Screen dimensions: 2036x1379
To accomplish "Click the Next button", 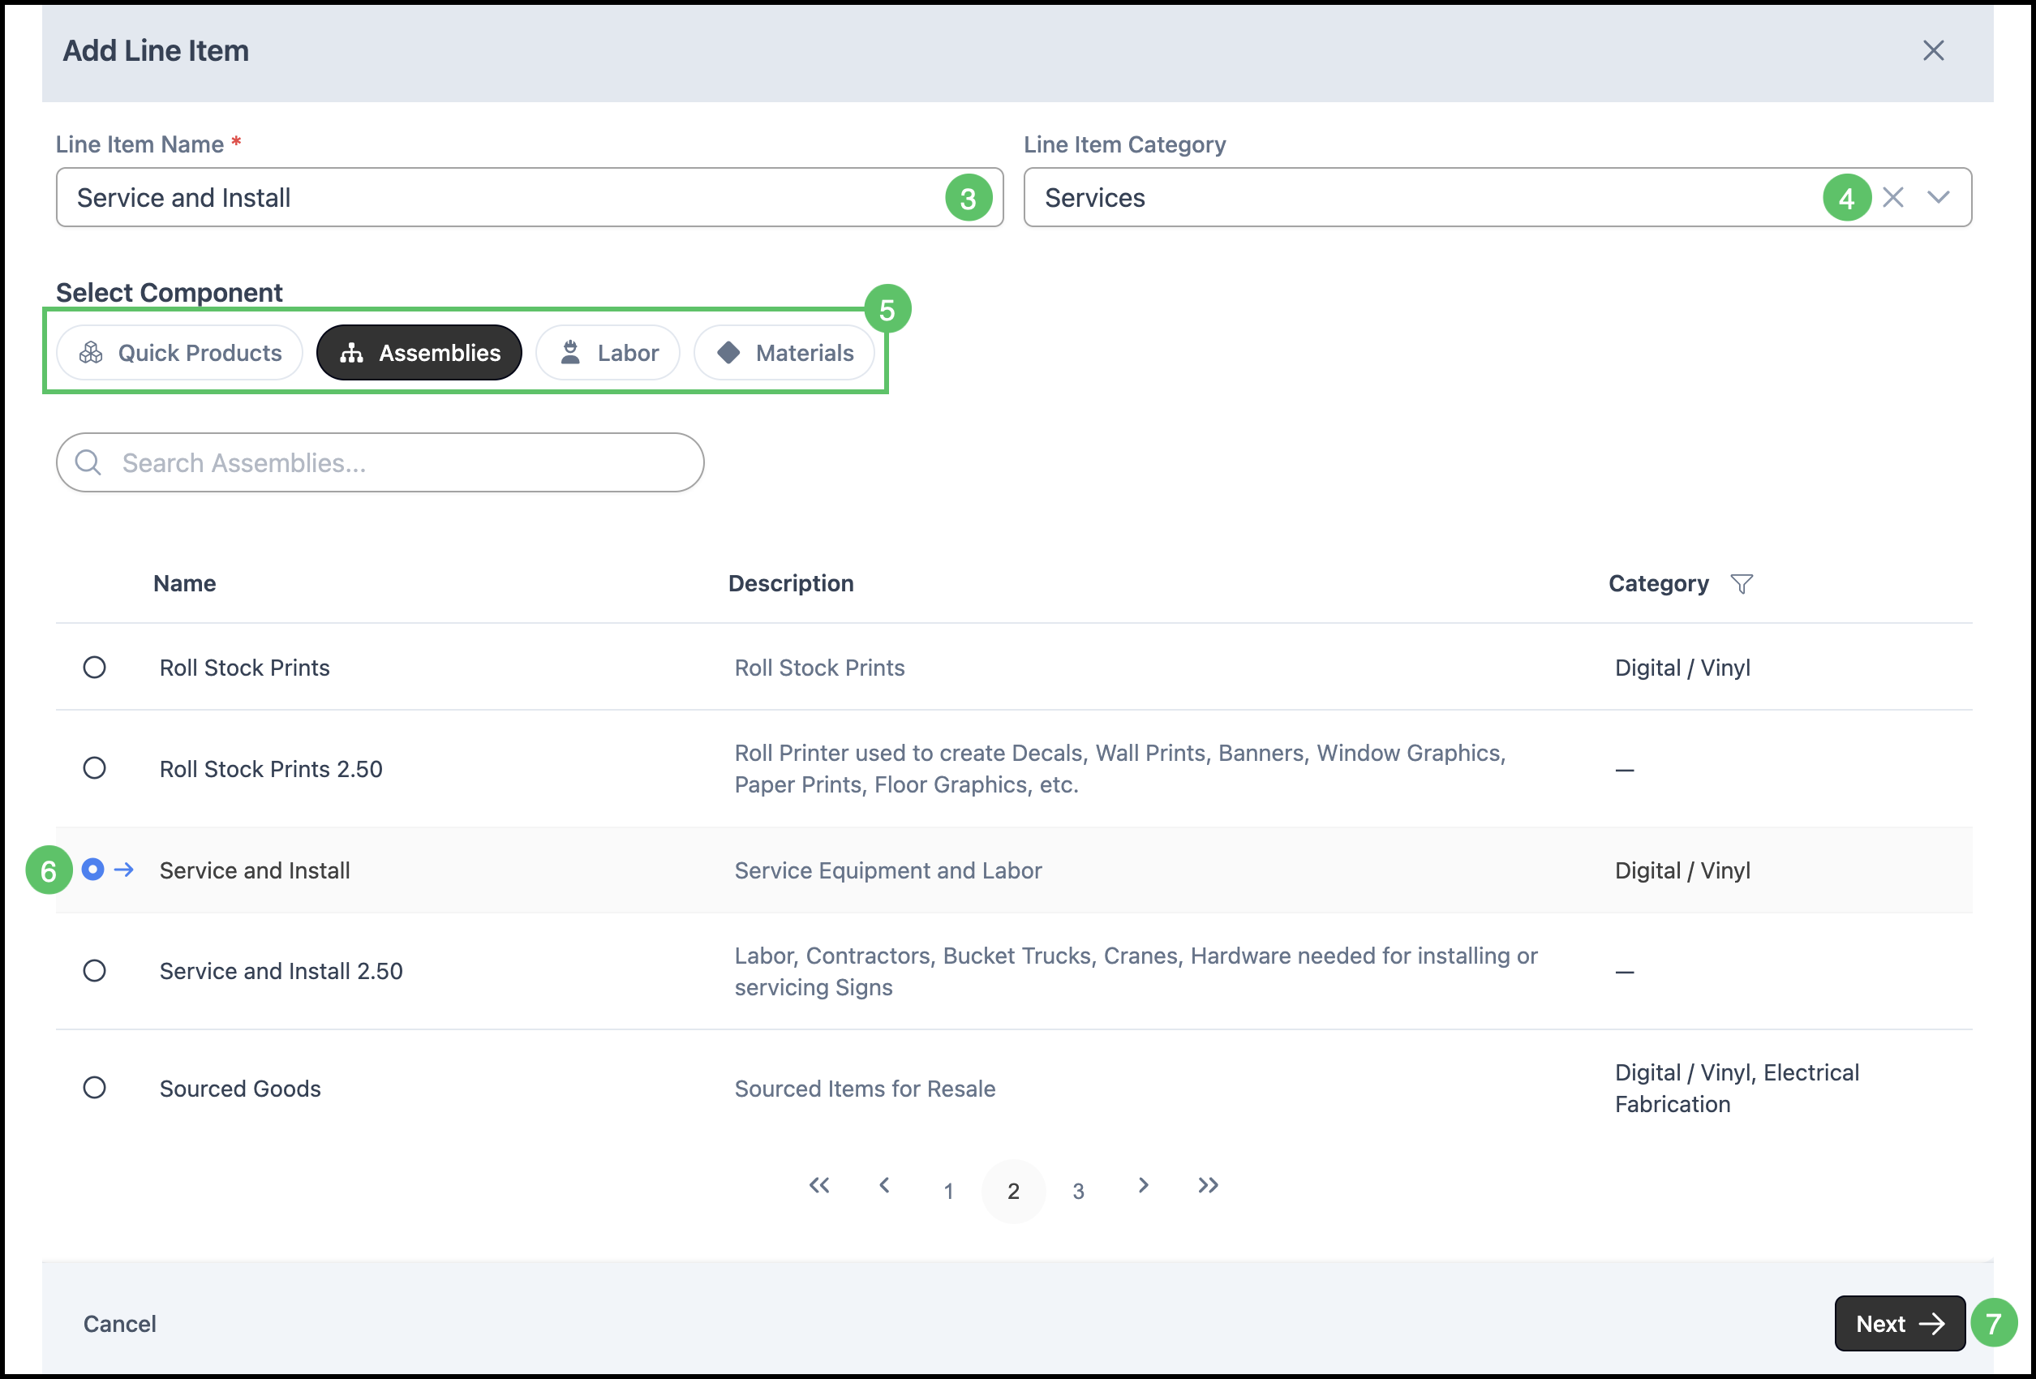I will [x=1900, y=1323].
